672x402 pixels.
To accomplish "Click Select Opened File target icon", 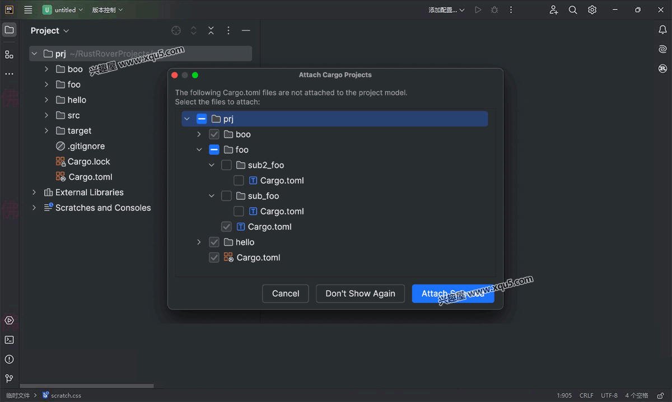I will (x=176, y=31).
